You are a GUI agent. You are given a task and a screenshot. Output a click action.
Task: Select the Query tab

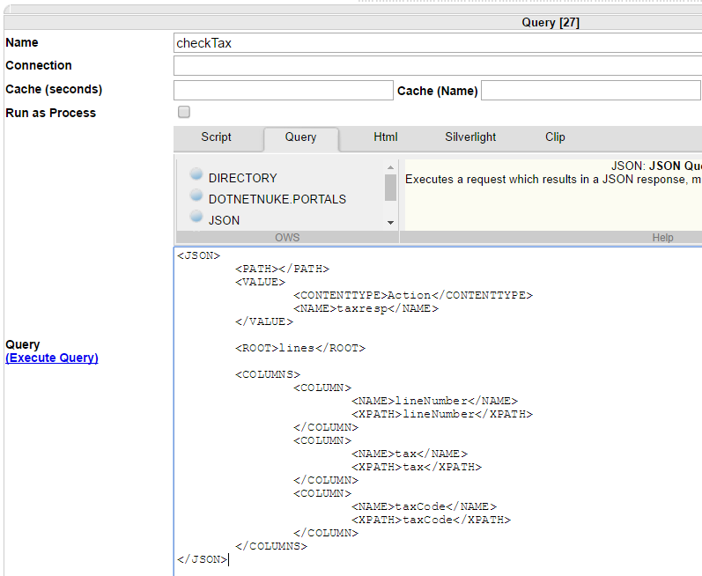point(300,137)
